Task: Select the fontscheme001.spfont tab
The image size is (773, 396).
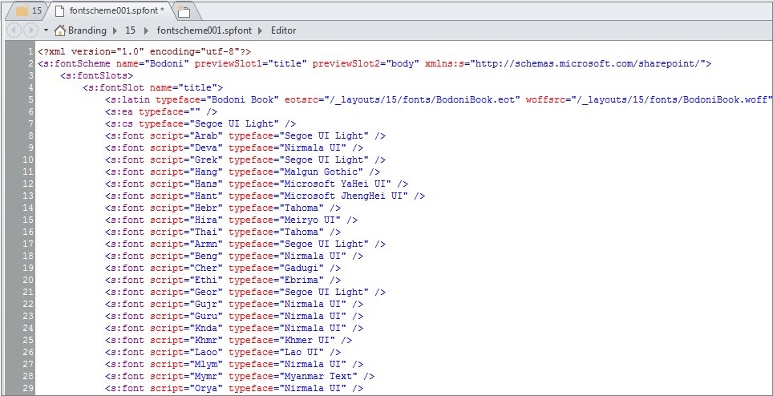Action: (112, 10)
